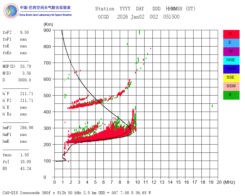Select the fmin value 1.50
Viewport: 245px width, 196px height.
click(x=24, y=155)
